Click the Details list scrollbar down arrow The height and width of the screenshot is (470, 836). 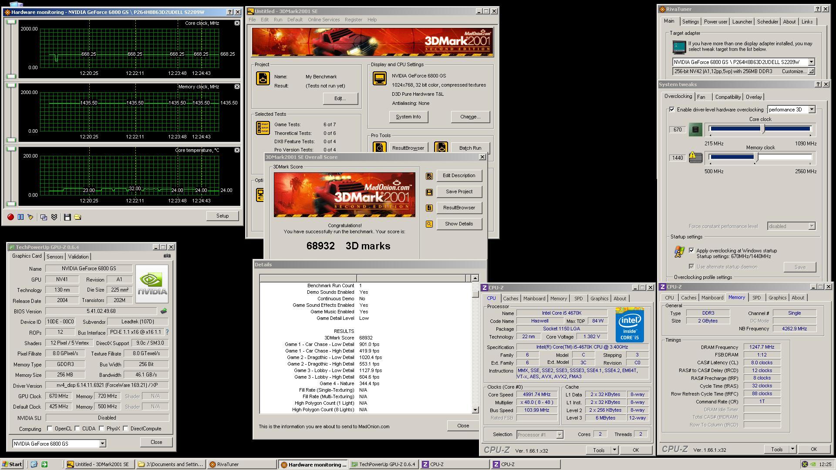coord(475,410)
